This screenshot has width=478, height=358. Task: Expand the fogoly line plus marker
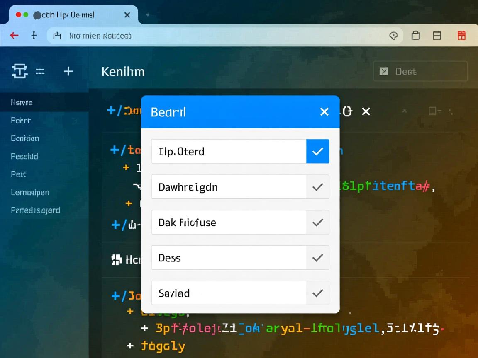[130, 346]
